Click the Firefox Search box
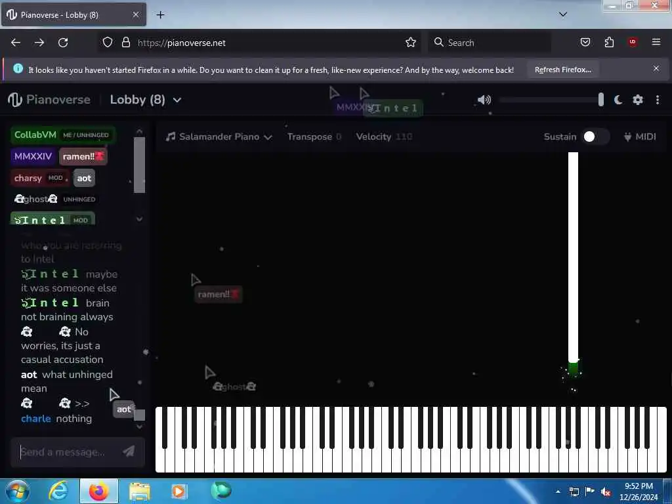This screenshot has height=504, width=672. point(490,43)
